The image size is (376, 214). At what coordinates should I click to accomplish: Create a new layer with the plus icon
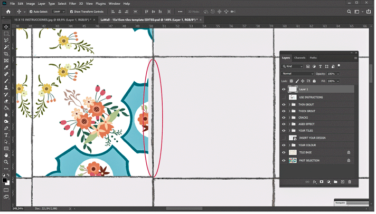tap(342, 182)
